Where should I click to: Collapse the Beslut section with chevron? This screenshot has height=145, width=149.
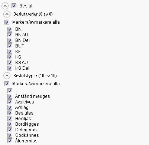click(x=5, y=6)
